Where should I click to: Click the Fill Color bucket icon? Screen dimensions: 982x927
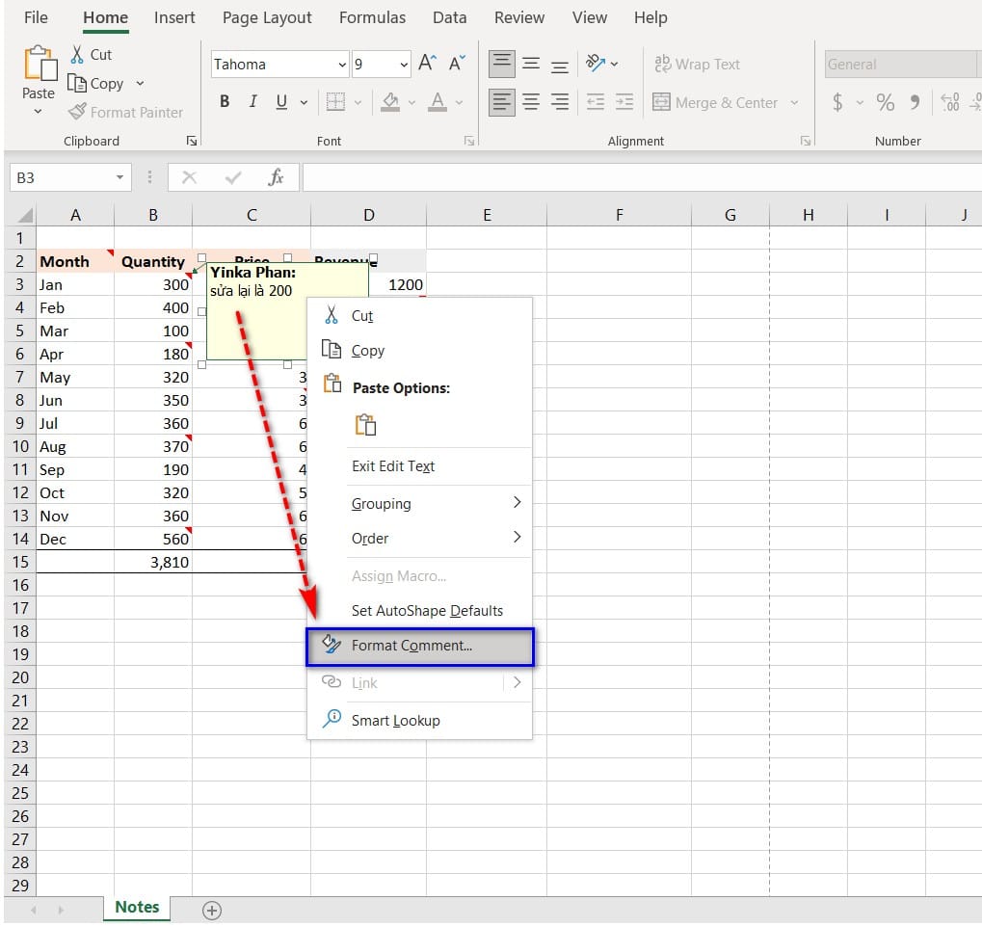tap(390, 102)
